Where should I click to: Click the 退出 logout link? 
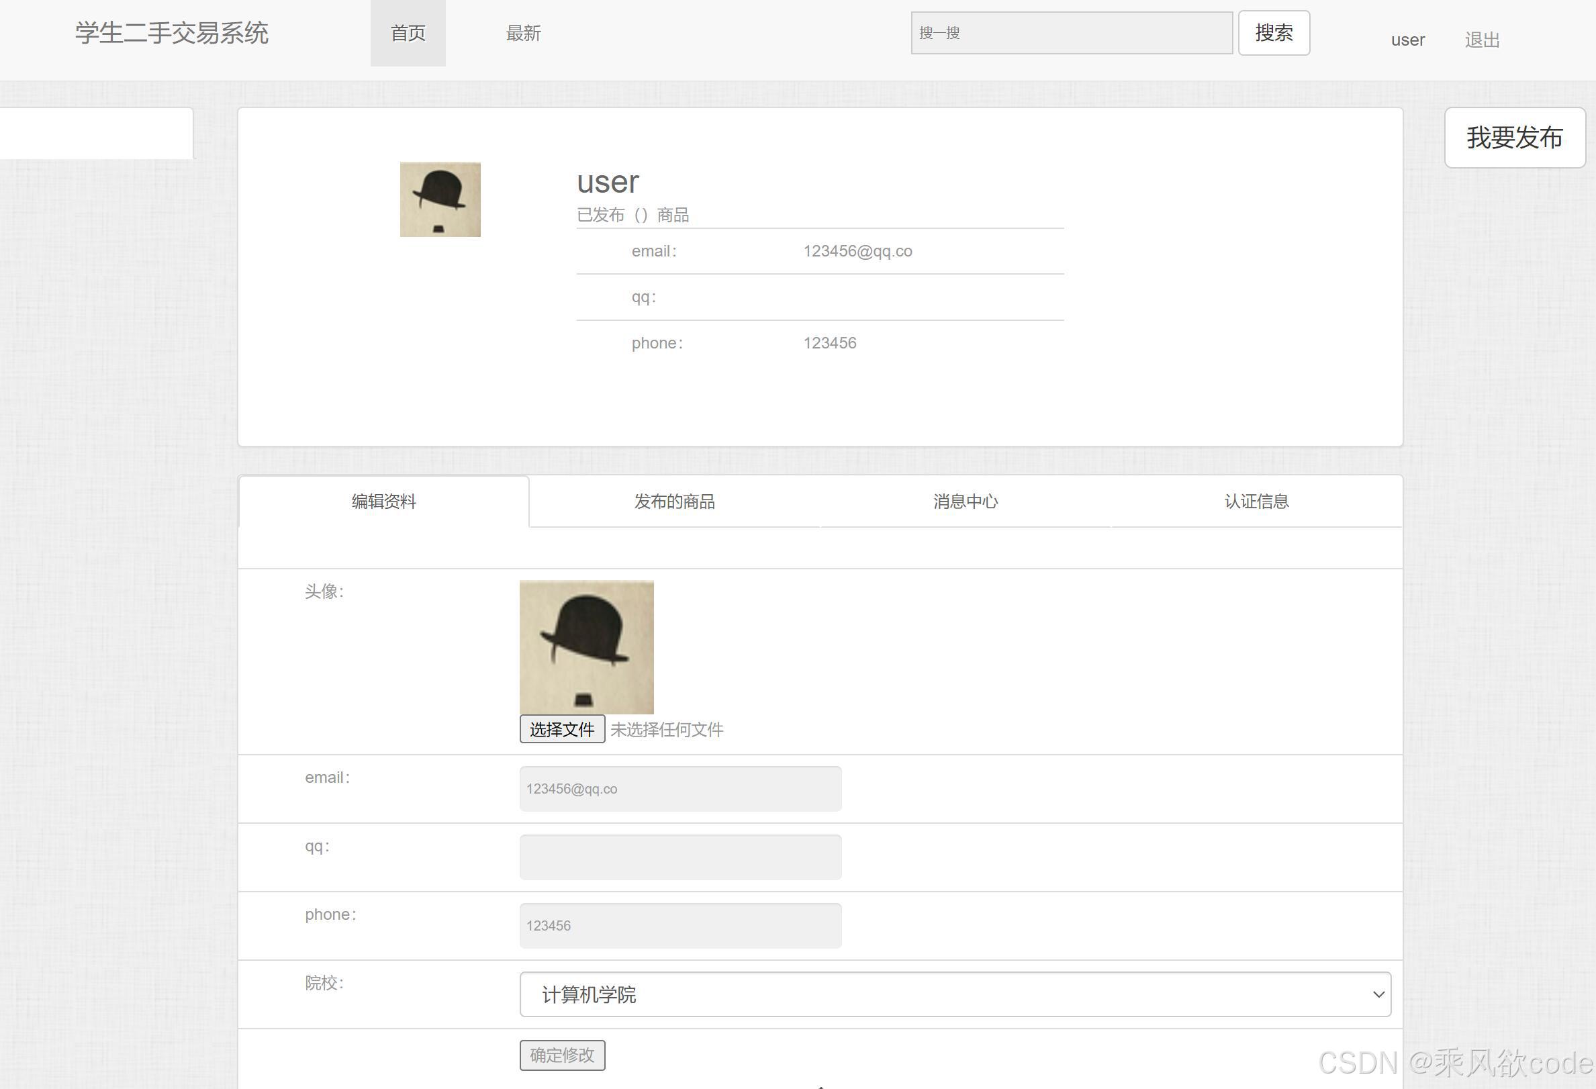point(1481,40)
